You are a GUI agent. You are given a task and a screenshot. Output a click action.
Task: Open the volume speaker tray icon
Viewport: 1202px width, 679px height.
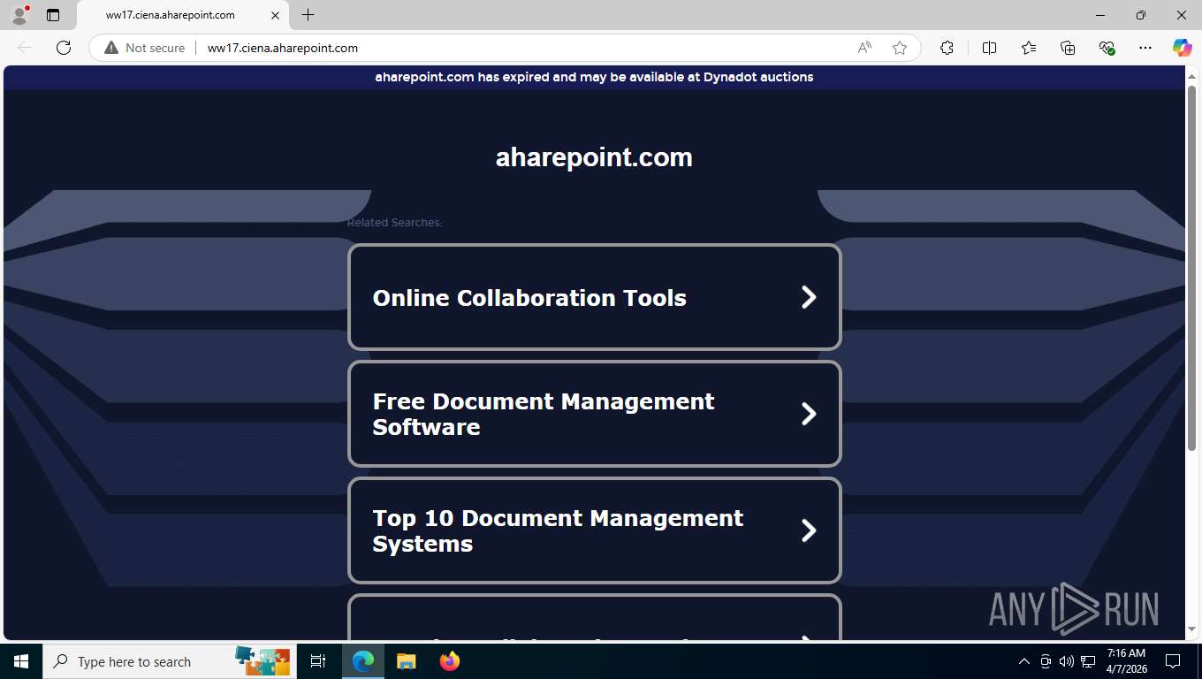tap(1066, 661)
